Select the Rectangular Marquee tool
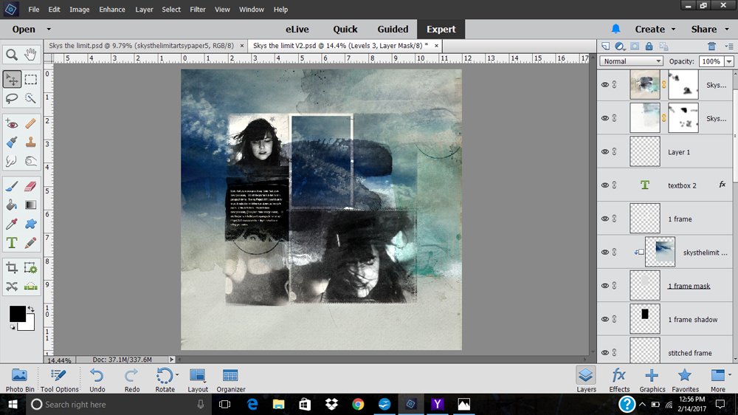Viewport: 738px width, 415px height. [x=30, y=79]
